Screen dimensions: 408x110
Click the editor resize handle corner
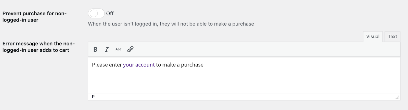397,97
